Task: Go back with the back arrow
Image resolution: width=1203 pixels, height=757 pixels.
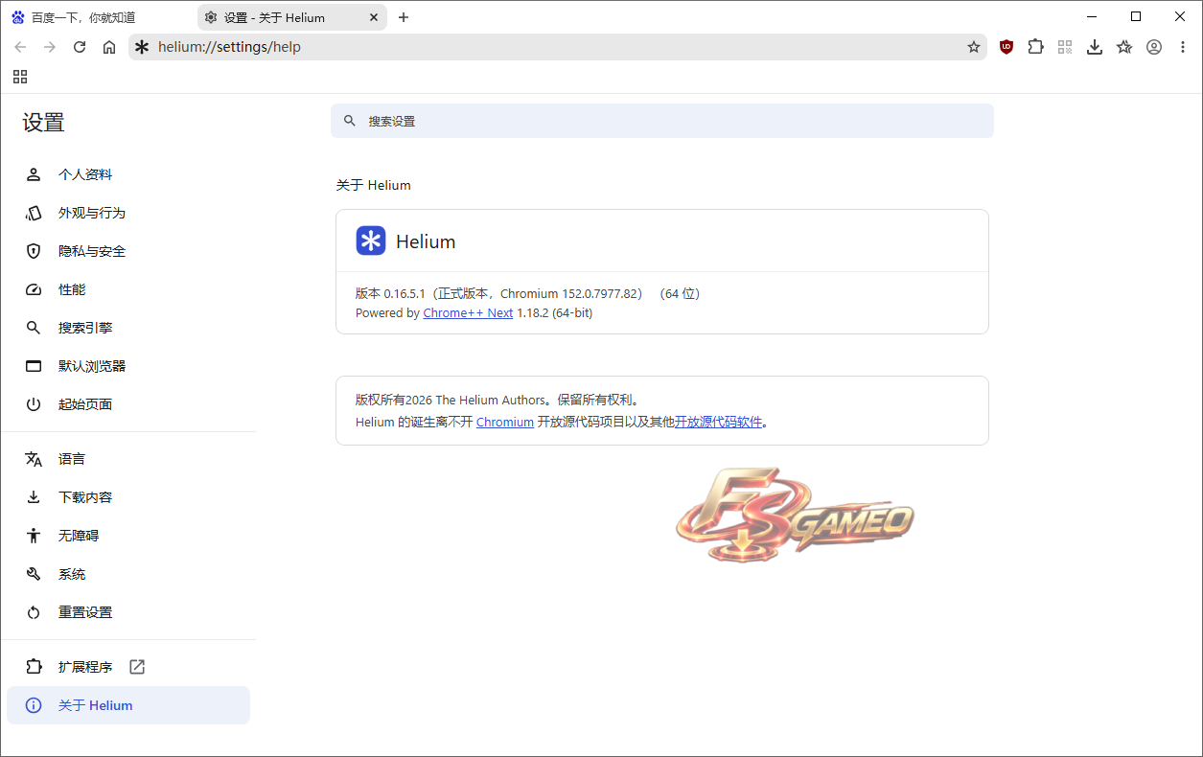Action: click(20, 47)
